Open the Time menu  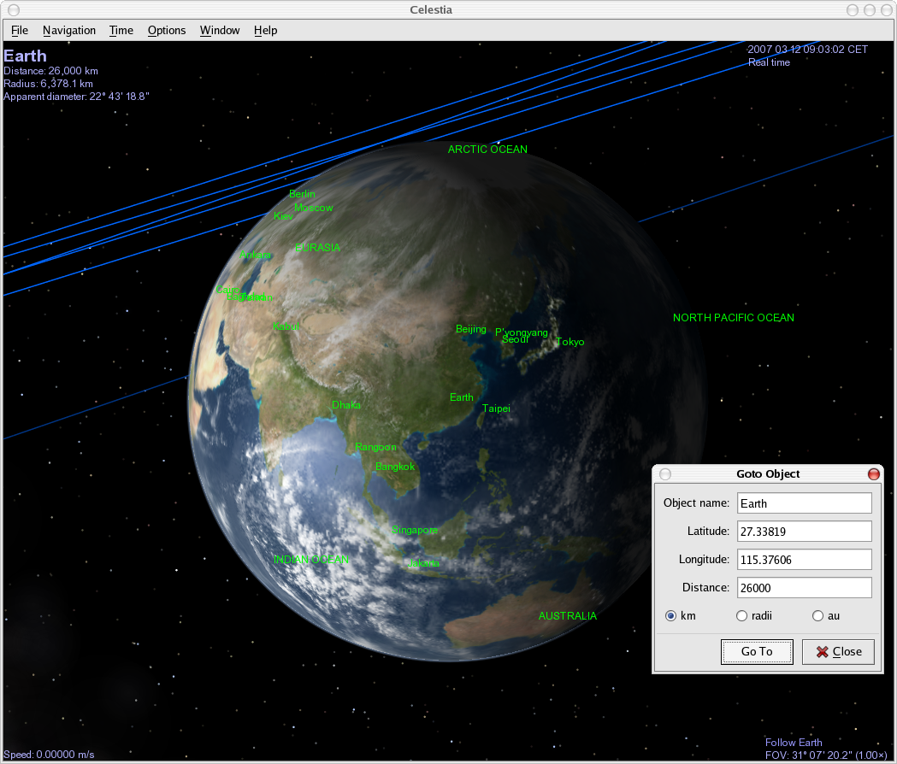pyautogui.click(x=121, y=30)
